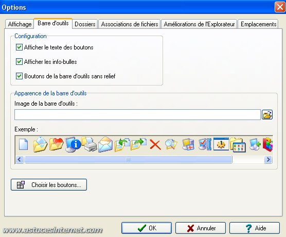Click the example toolbar right scroll arrow
The width and height of the screenshot is (286, 237).
[x=268, y=160]
